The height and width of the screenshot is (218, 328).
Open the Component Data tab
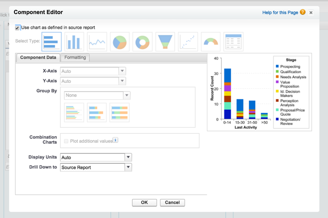point(38,58)
